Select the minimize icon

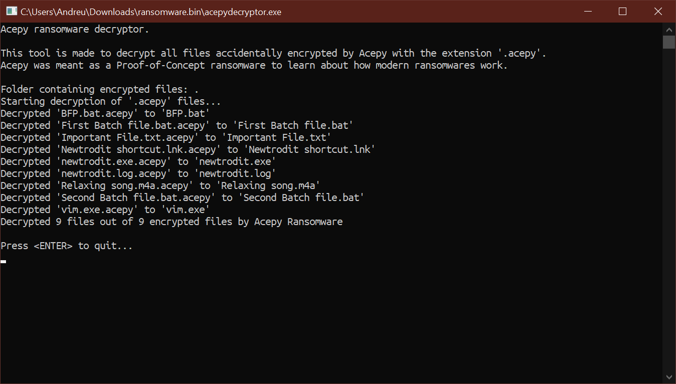[x=587, y=11]
